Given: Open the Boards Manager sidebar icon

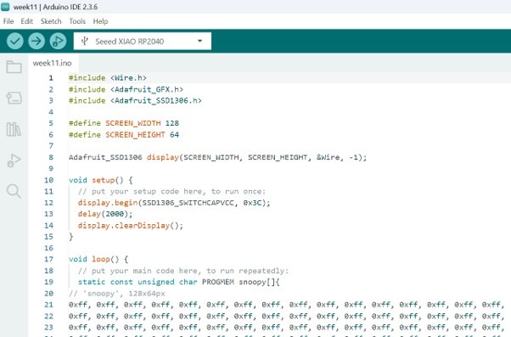Looking at the screenshot, I should tap(14, 98).
